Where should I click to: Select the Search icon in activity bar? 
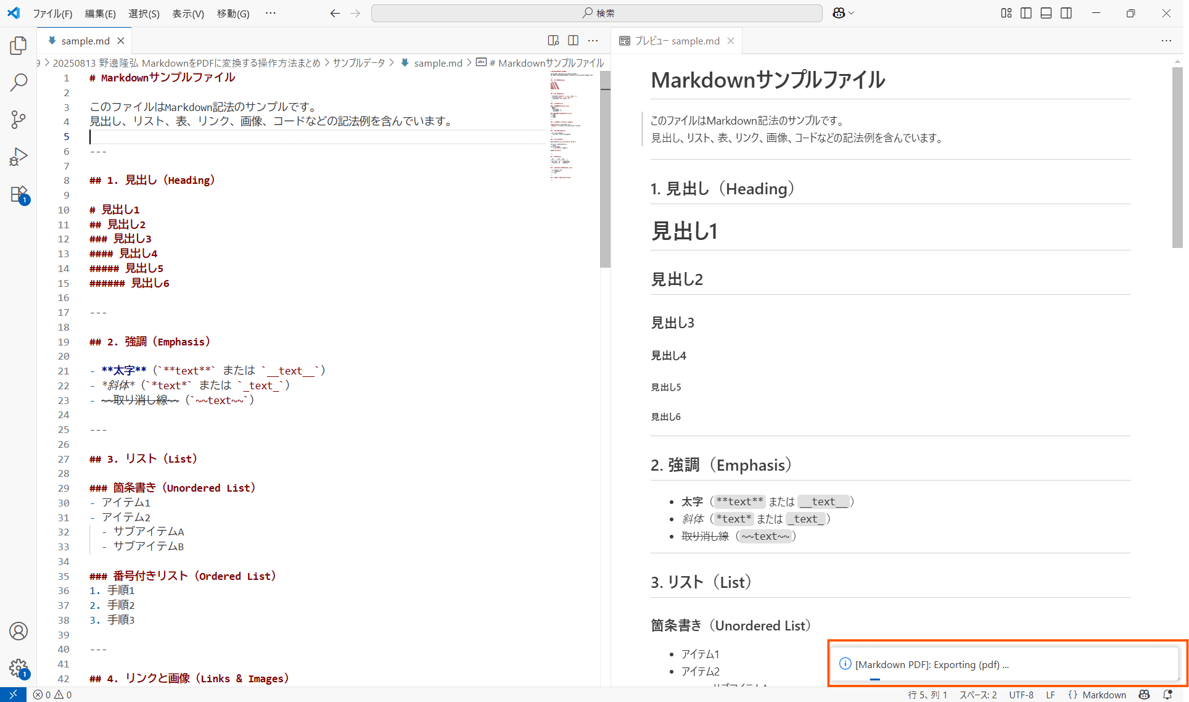click(x=19, y=82)
